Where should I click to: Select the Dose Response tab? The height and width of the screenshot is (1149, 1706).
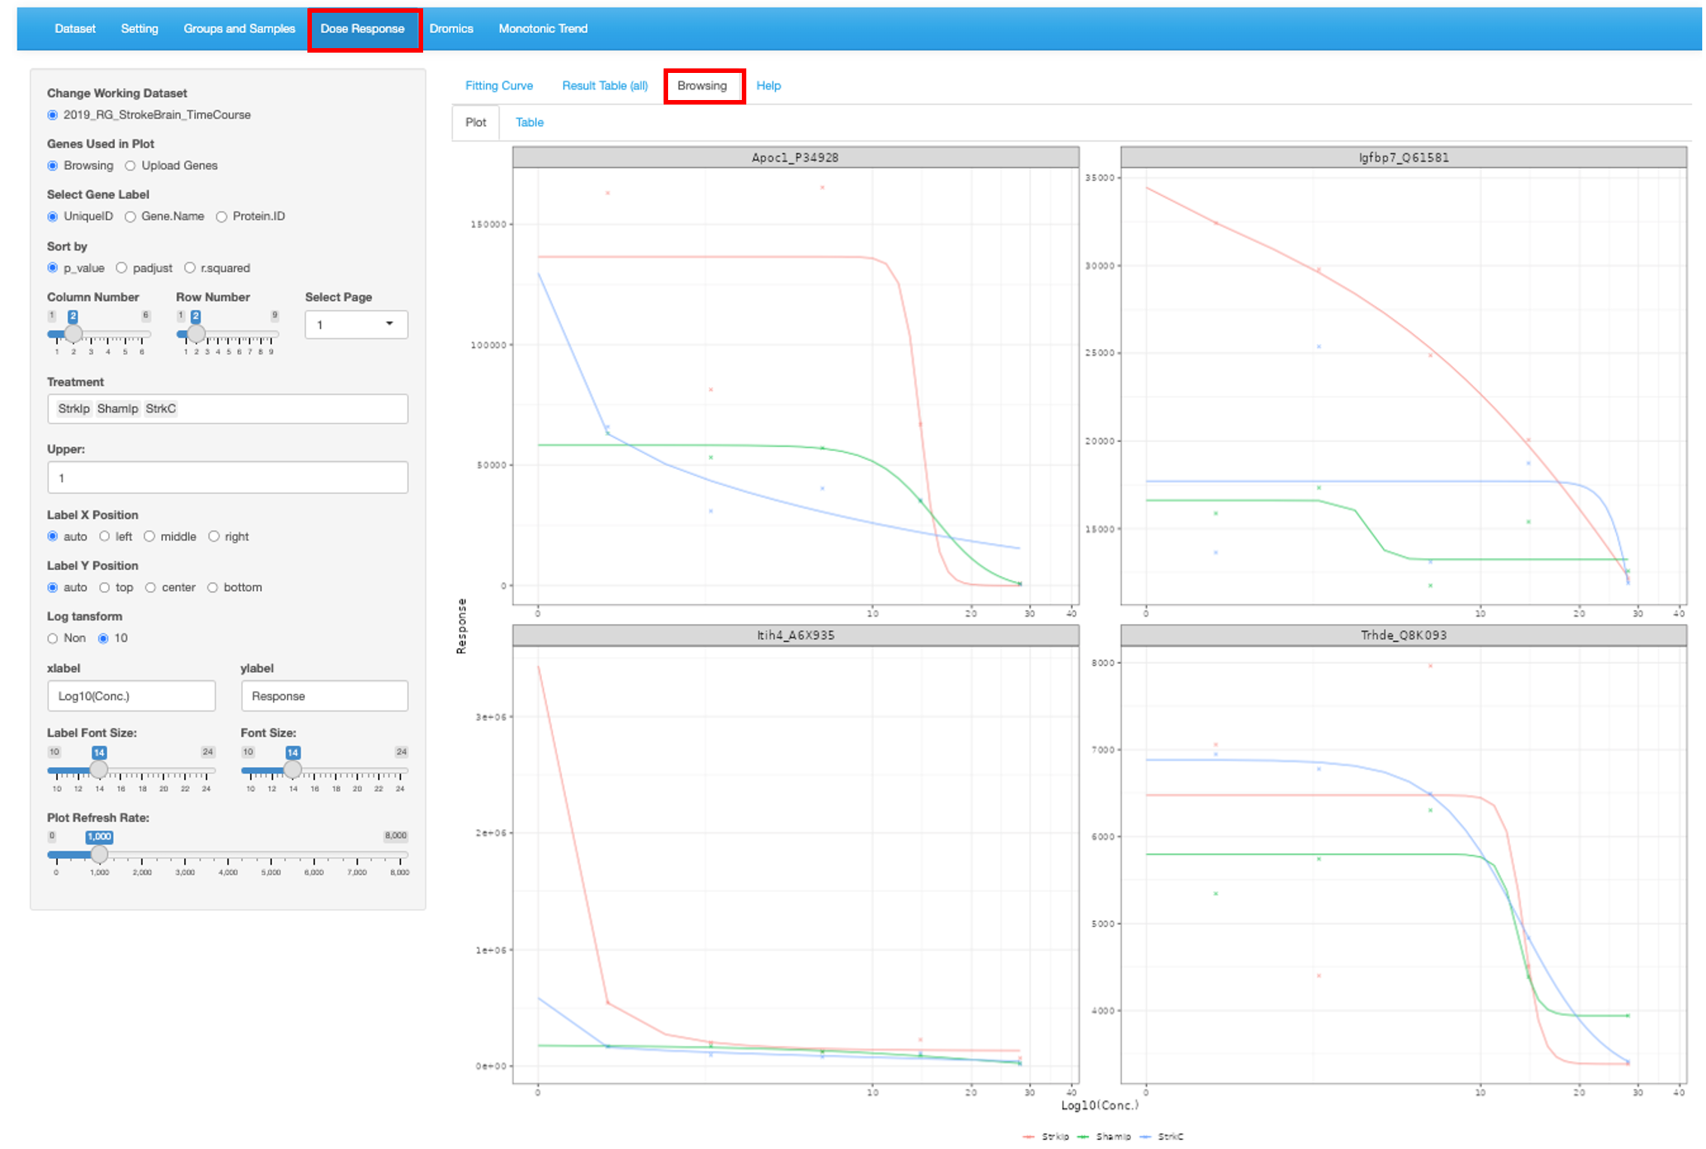(363, 29)
